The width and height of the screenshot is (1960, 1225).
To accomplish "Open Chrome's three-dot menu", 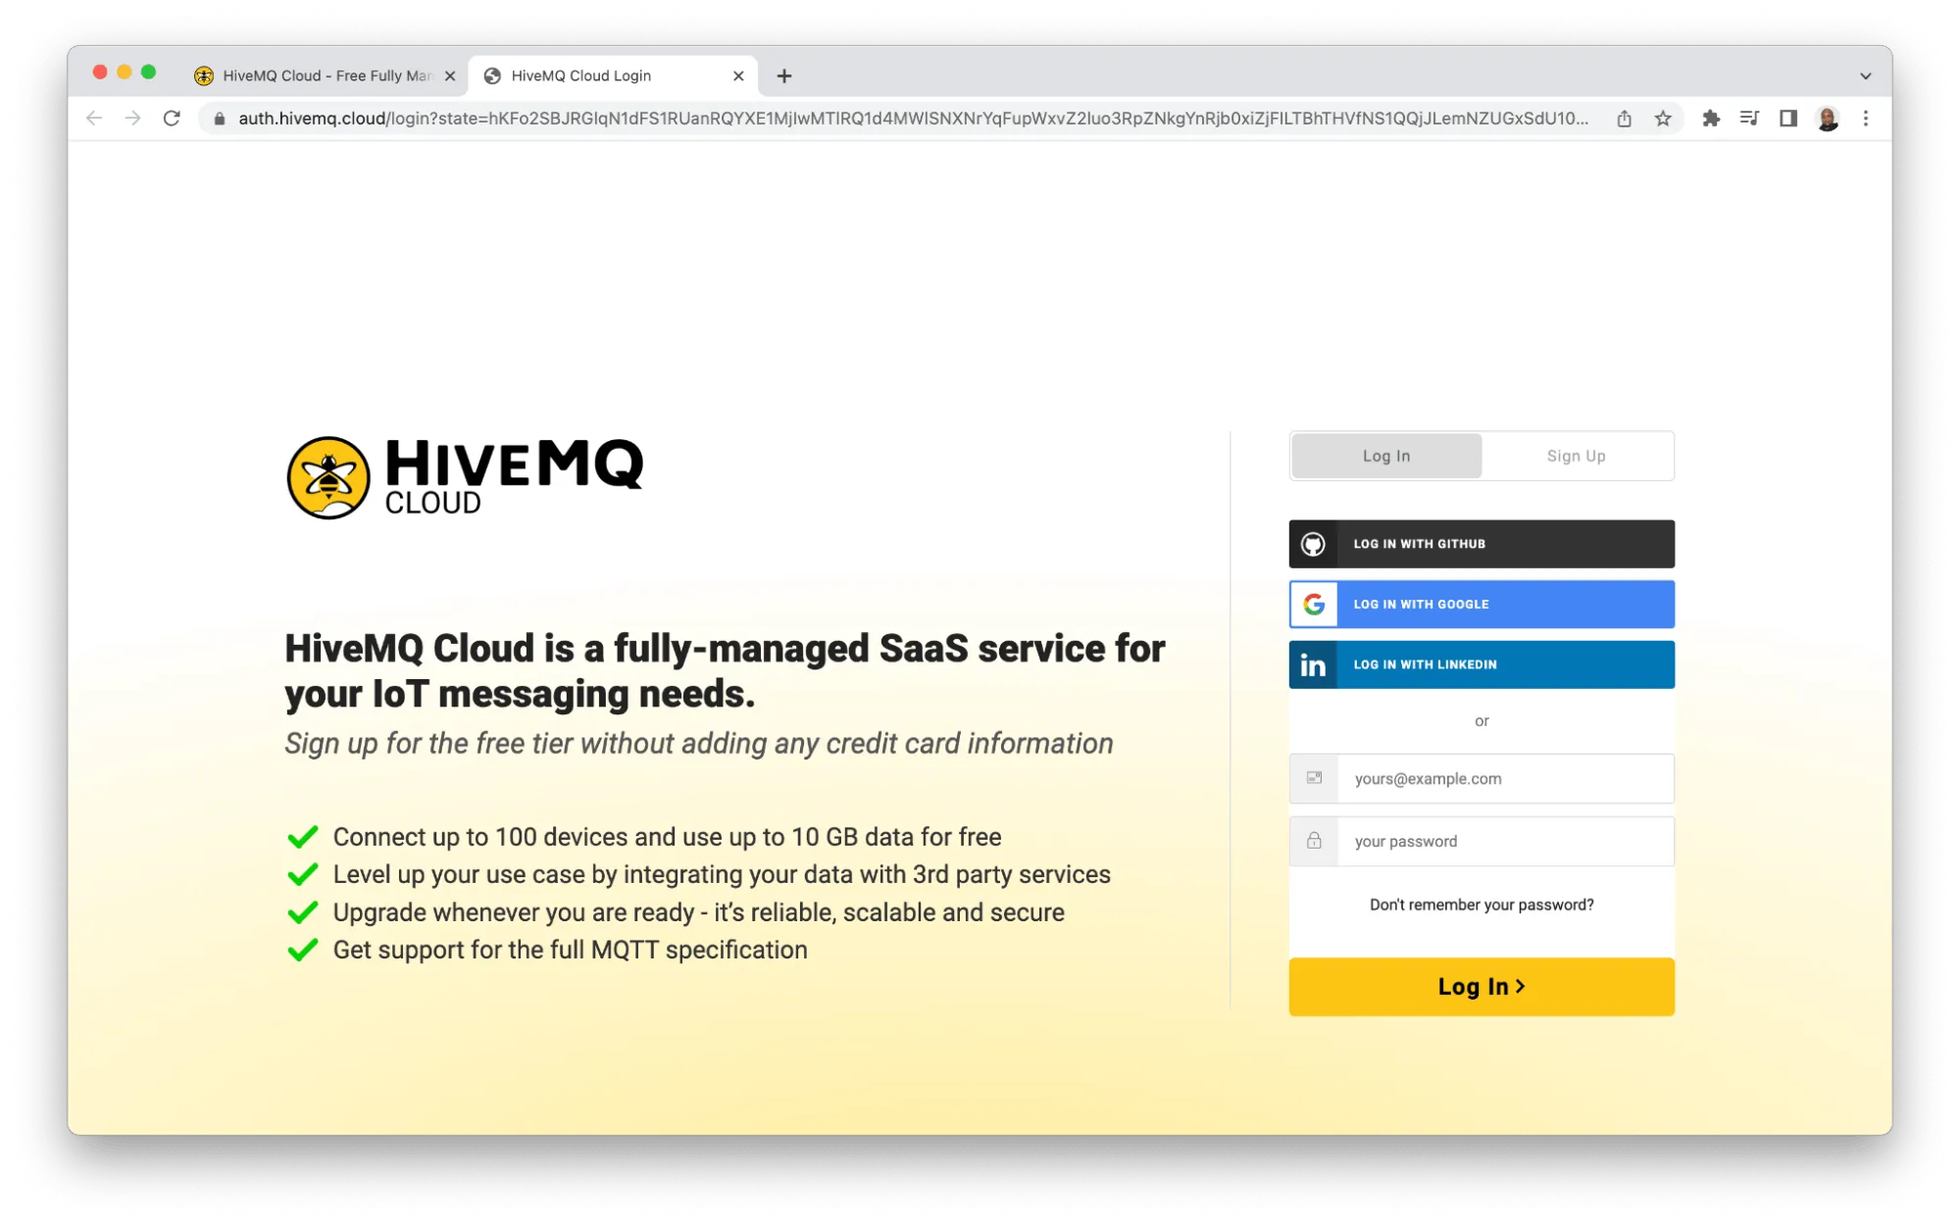I will click(x=1866, y=119).
